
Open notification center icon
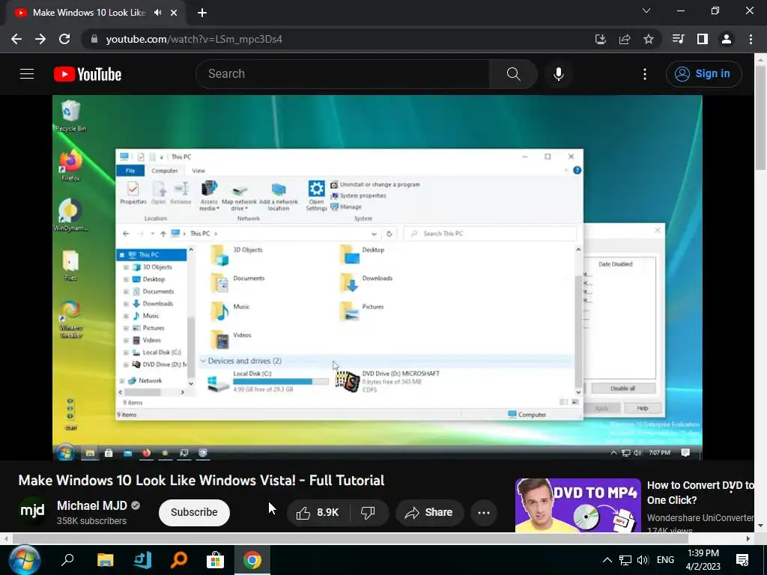[742, 560]
